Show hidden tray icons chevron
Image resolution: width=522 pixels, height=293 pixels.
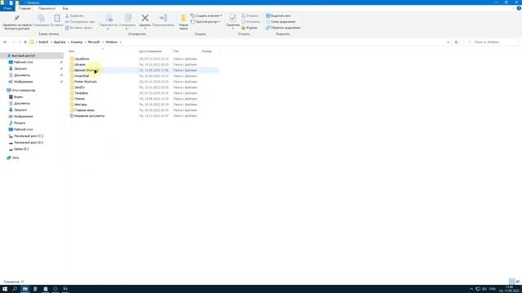(471, 289)
